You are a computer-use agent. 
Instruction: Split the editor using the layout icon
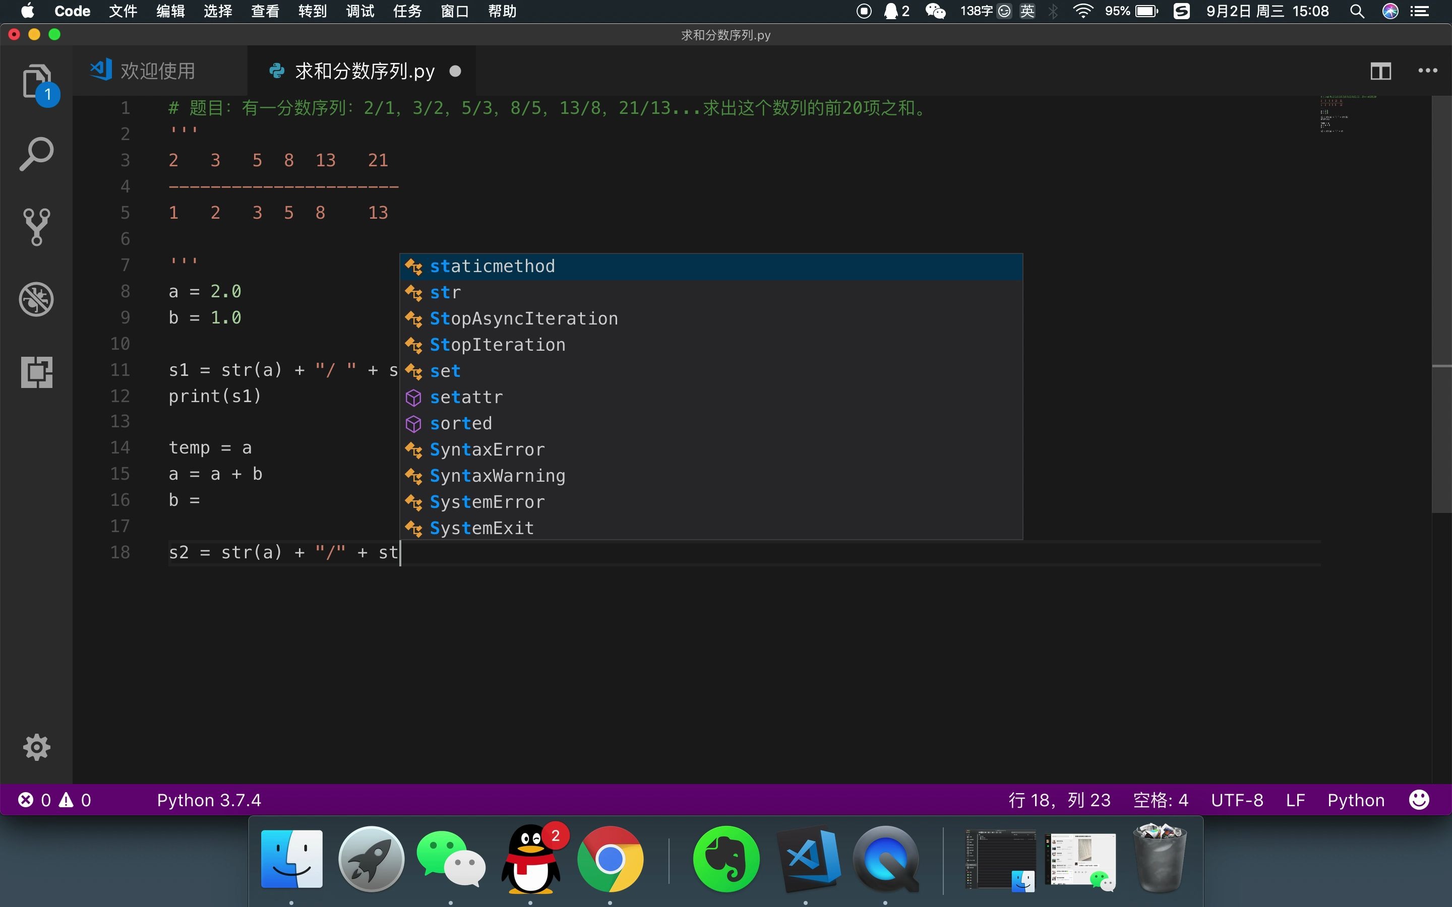(1380, 70)
